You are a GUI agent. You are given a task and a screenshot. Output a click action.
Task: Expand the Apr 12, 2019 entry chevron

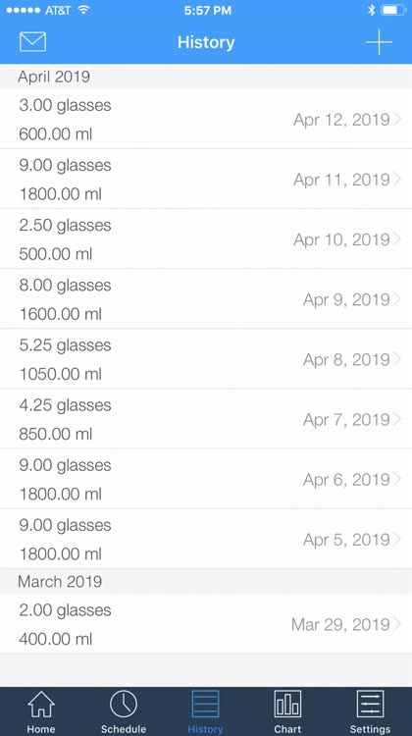pyautogui.click(x=397, y=119)
